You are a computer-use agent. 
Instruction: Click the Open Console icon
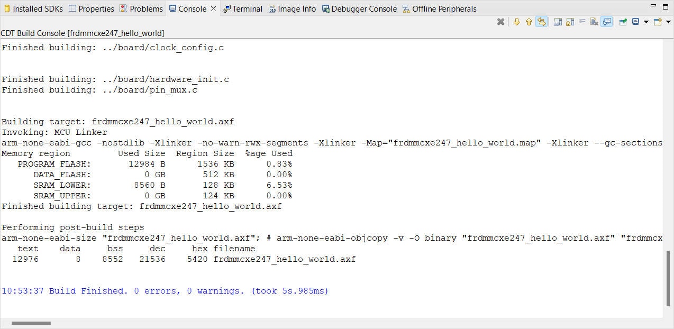click(x=658, y=22)
